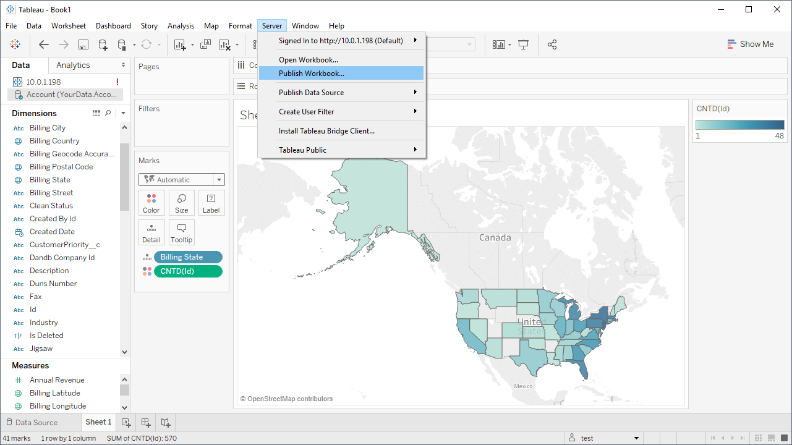Click the Save workbook toolbar icon

coord(83,44)
